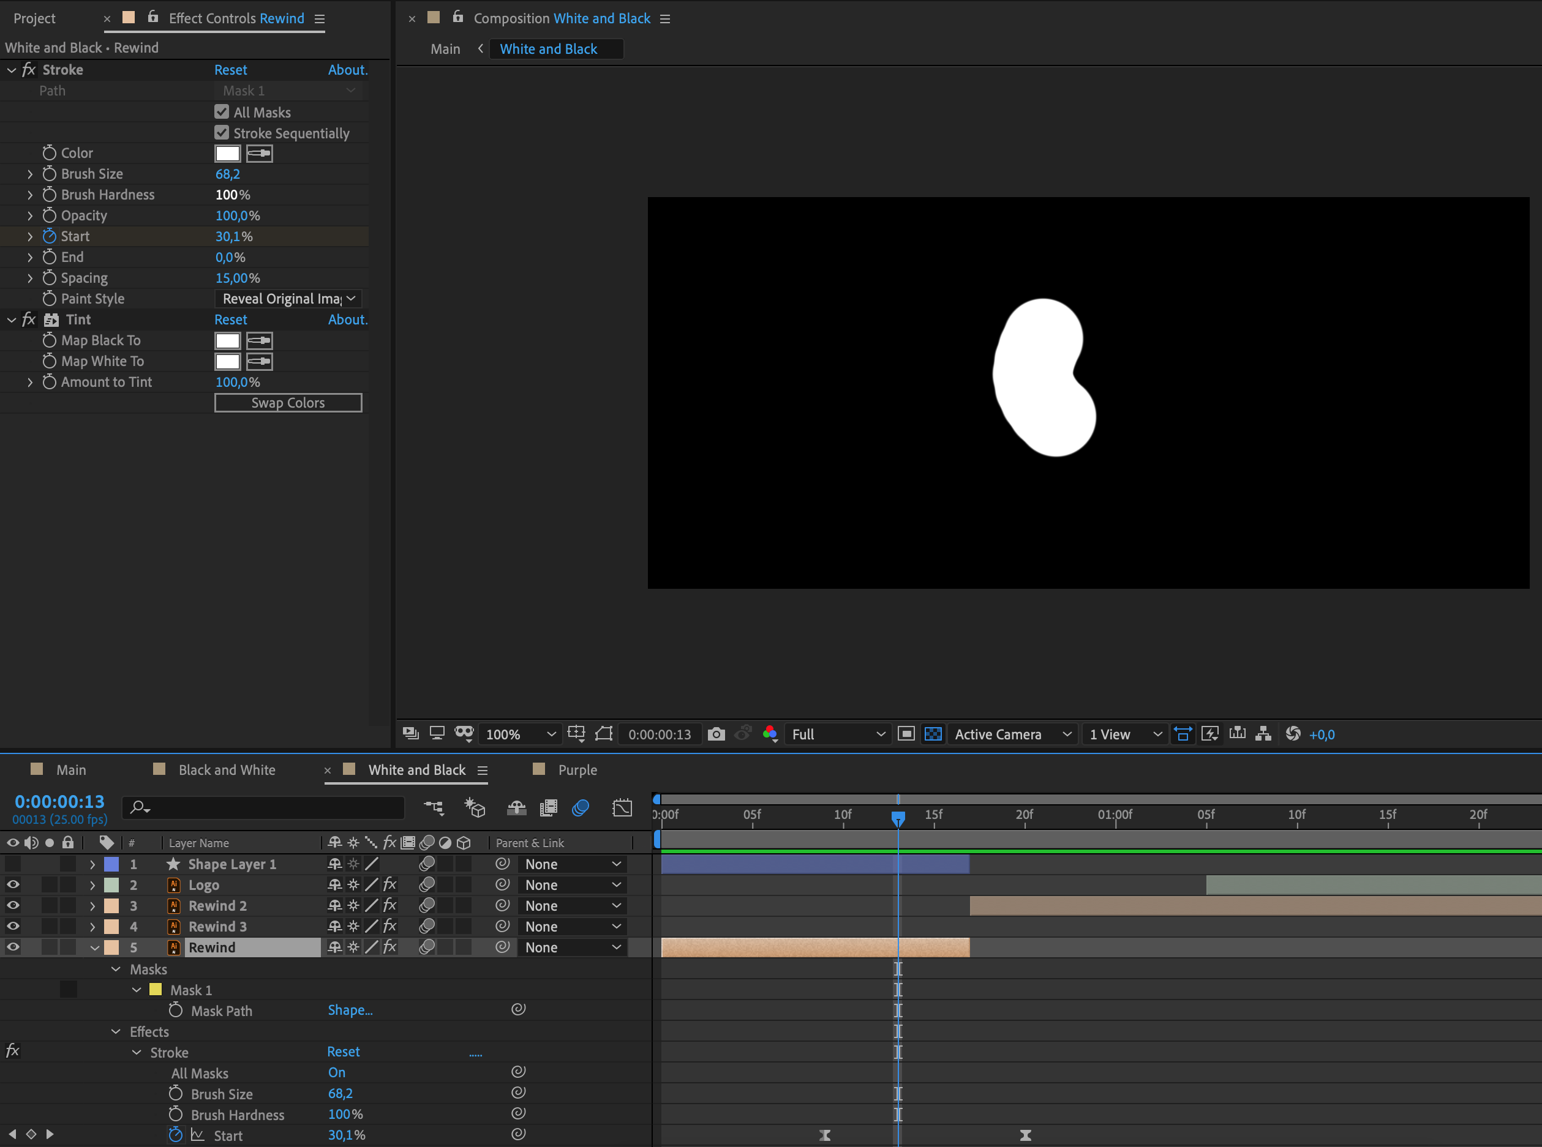Screen dimensions: 1542x1147
Task: Switch to the Purple composition tab
Action: [577, 770]
